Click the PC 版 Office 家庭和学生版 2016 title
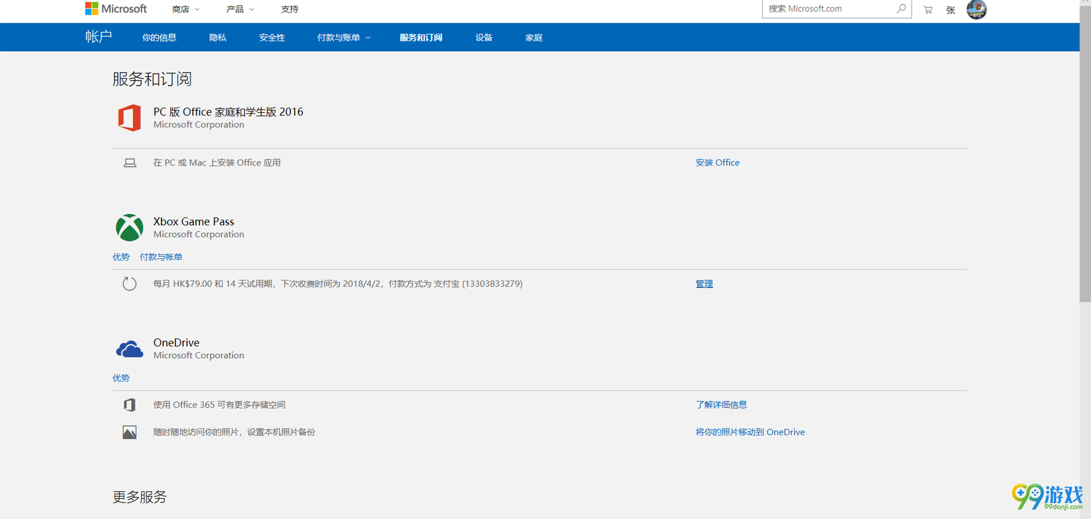This screenshot has height=519, width=1091. [228, 112]
